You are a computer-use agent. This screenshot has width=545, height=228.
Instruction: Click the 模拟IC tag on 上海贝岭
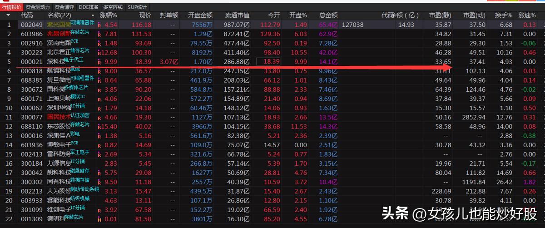78,97
